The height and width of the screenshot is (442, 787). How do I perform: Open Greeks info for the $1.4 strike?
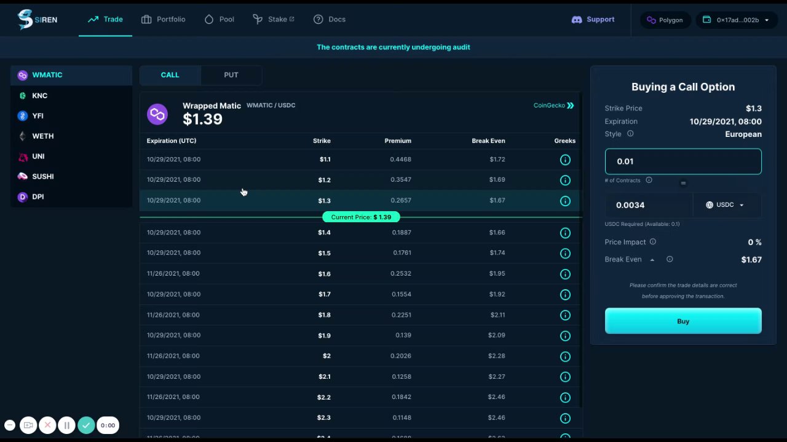[x=565, y=233]
